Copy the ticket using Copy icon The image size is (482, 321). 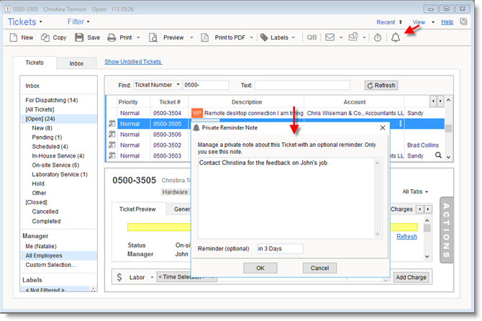52,37
